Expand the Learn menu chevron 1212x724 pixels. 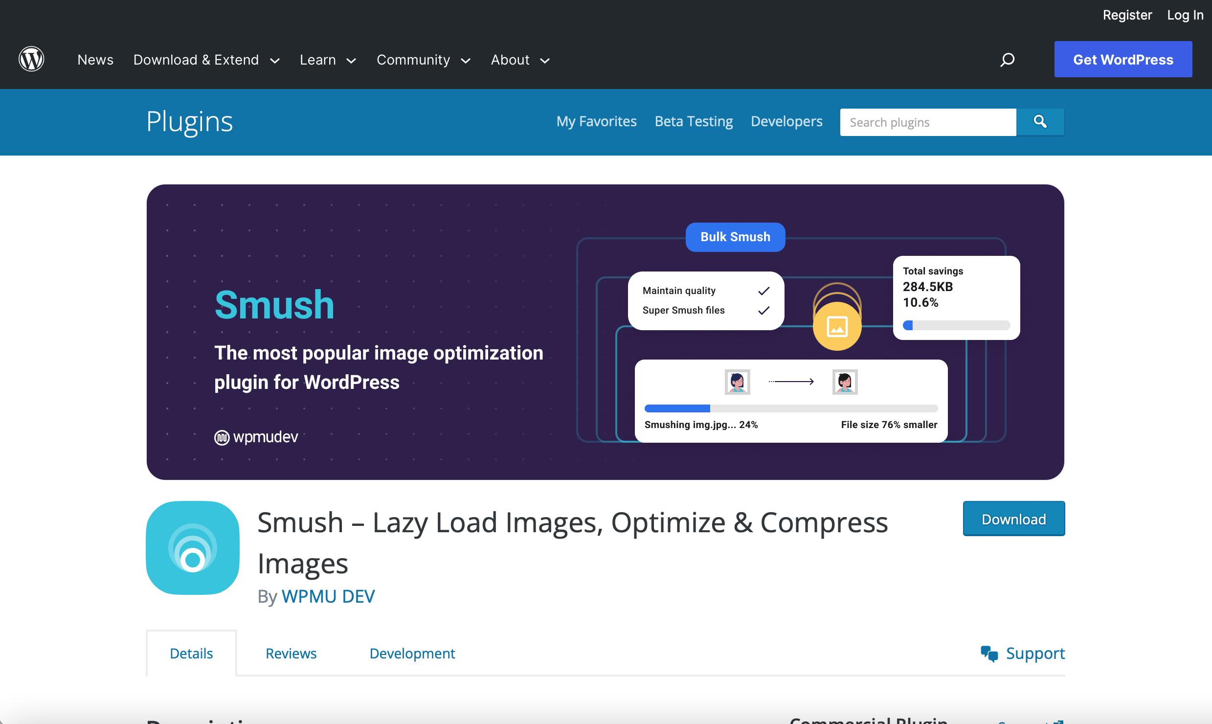coord(351,61)
